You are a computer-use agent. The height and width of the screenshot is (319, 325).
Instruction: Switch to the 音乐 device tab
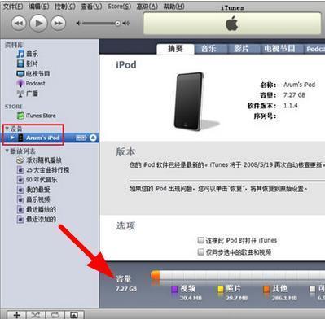[x=209, y=49]
